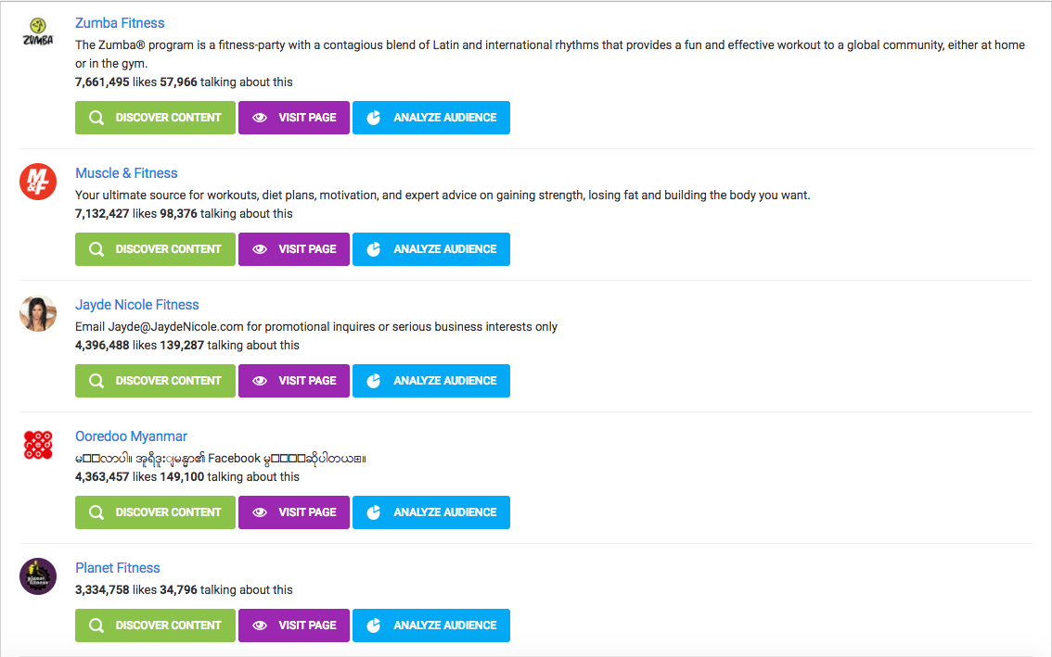Screen dimensions: 1052x657
Task: Click the Planet Fitness round logo icon
Action: tap(37, 576)
